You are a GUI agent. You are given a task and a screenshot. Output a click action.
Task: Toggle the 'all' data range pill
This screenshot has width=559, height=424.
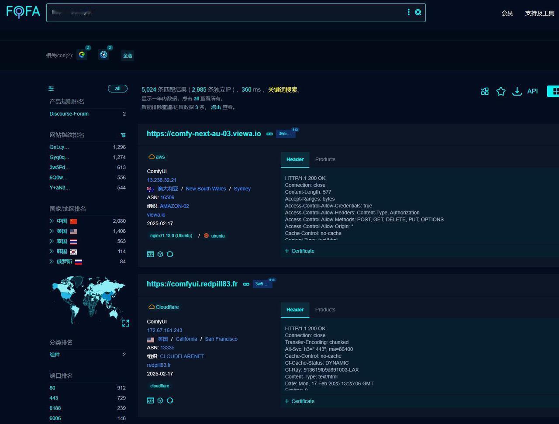[117, 89]
